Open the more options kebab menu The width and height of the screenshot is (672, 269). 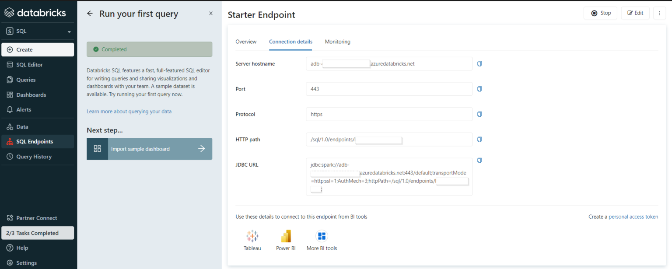pos(659,13)
